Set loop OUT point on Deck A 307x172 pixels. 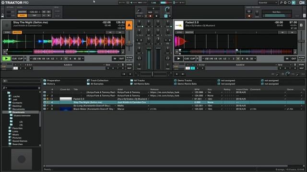click(121, 59)
